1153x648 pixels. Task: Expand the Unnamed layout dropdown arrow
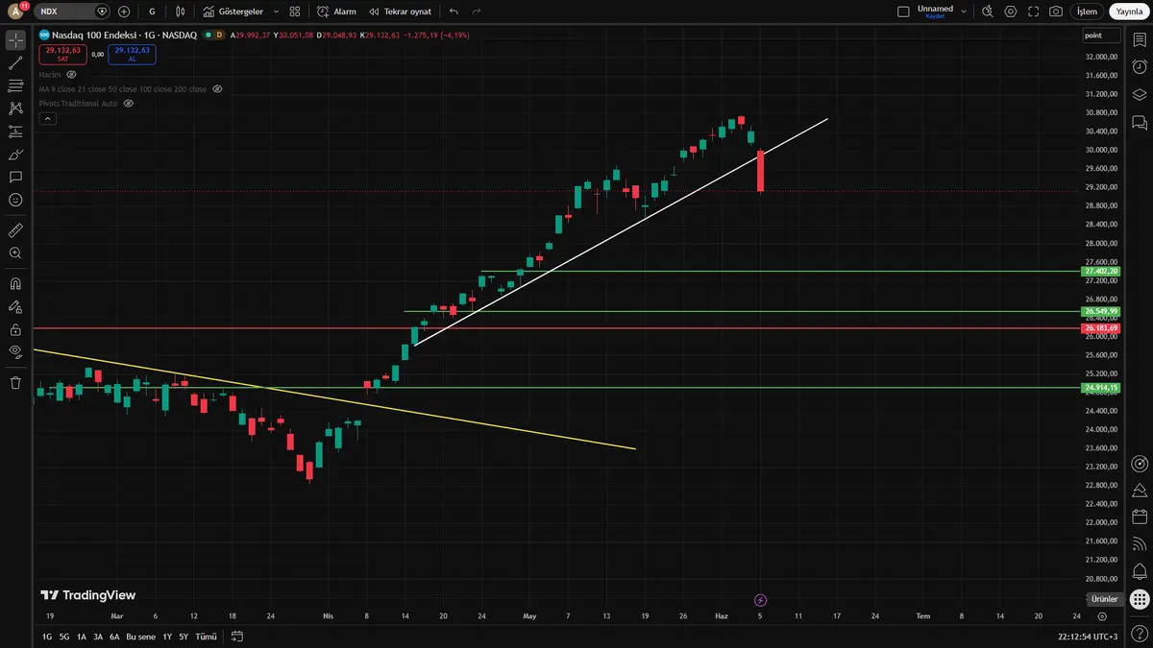(x=963, y=12)
